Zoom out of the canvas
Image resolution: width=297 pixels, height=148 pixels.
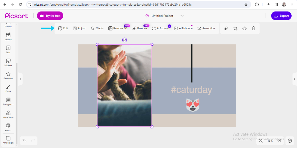261,141
